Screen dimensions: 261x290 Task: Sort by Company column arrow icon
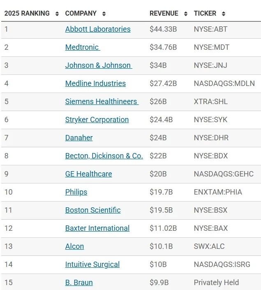[x=104, y=14]
